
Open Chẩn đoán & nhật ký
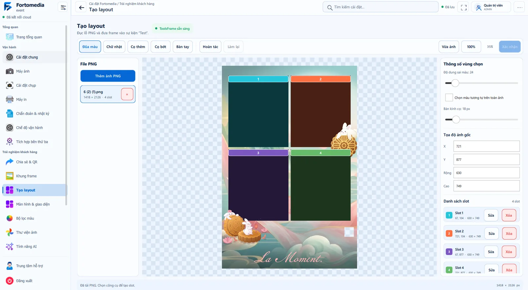pos(34,114)
